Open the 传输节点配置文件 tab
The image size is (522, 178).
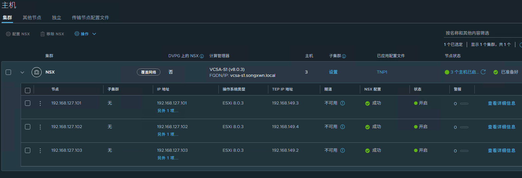pyautogui.click(x=91, y=18)
